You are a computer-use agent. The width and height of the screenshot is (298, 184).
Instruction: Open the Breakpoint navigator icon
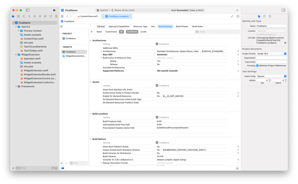(x=51, y=16)
